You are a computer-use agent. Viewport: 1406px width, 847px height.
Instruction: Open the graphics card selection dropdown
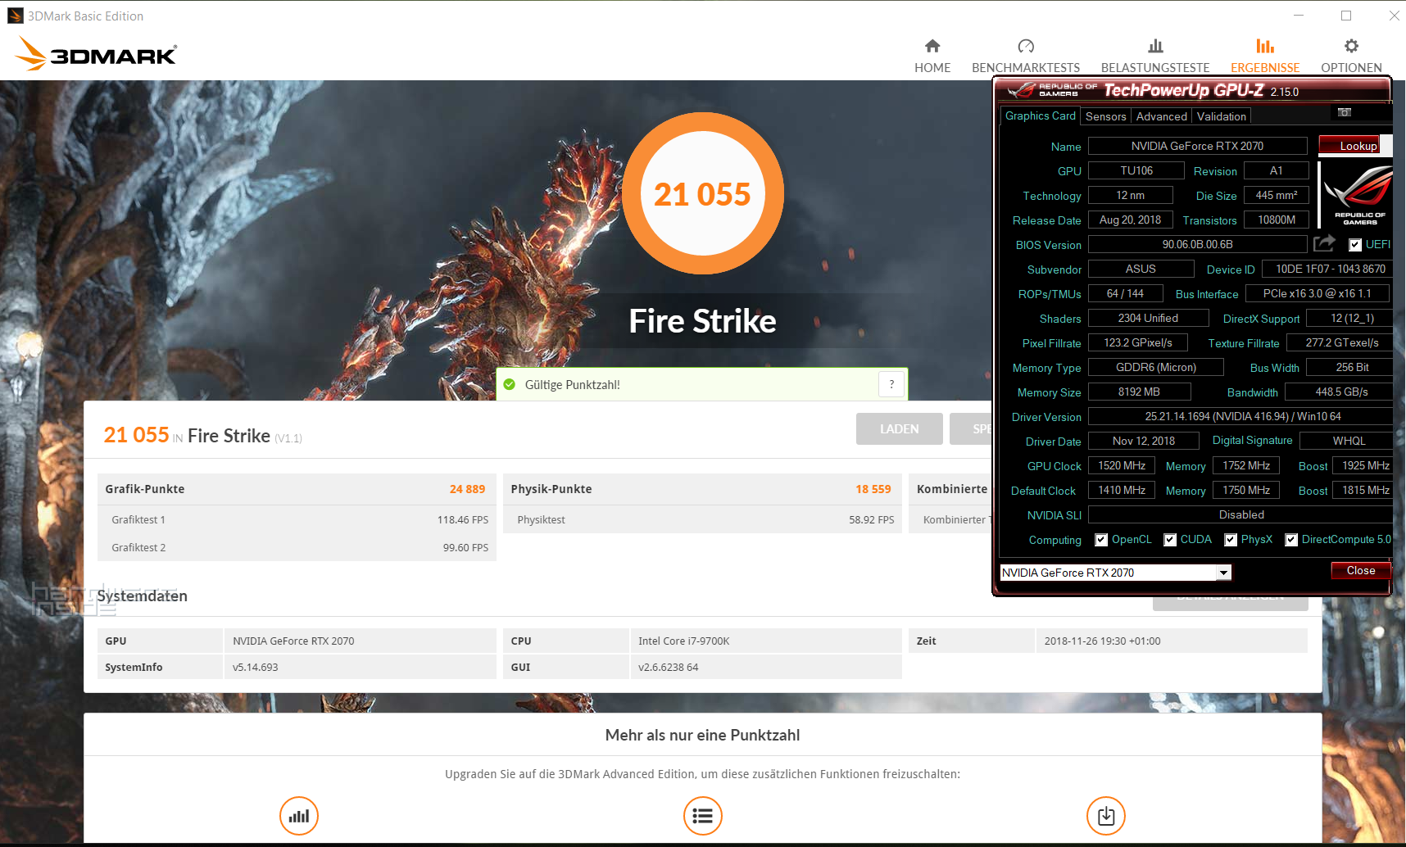point(1222,572)
